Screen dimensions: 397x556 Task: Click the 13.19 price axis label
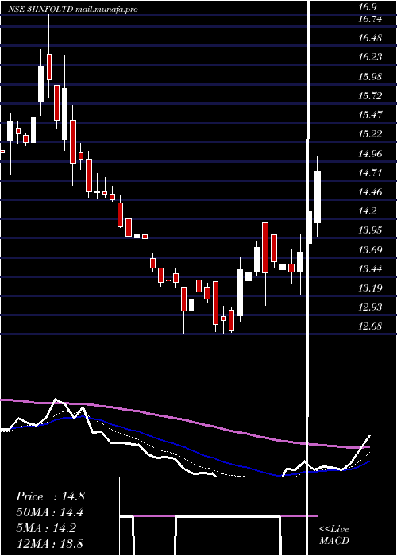point(370,288)
